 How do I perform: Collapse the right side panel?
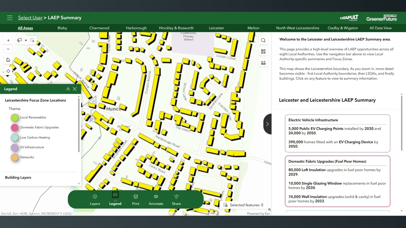click(x=267, y=124)
